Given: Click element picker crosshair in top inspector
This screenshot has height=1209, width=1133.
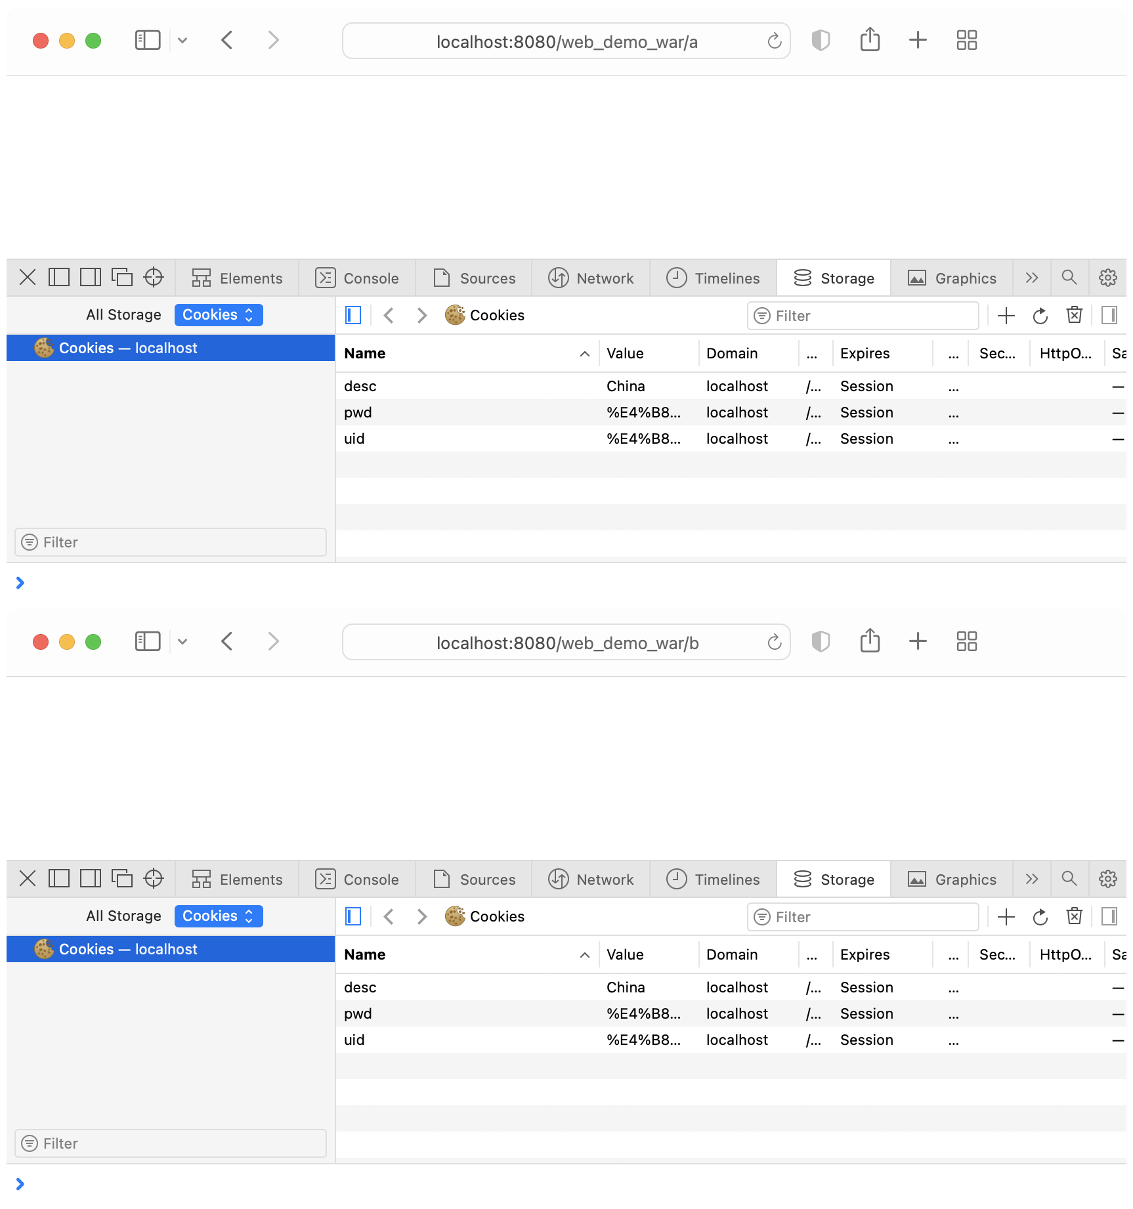Looking at the screenshot, I should (154, 278).
